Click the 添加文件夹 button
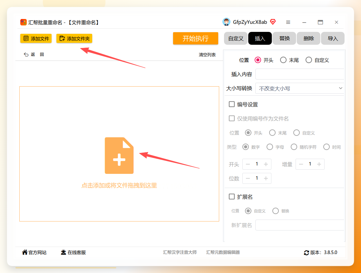361x273 pixels. tap(74, 38)
